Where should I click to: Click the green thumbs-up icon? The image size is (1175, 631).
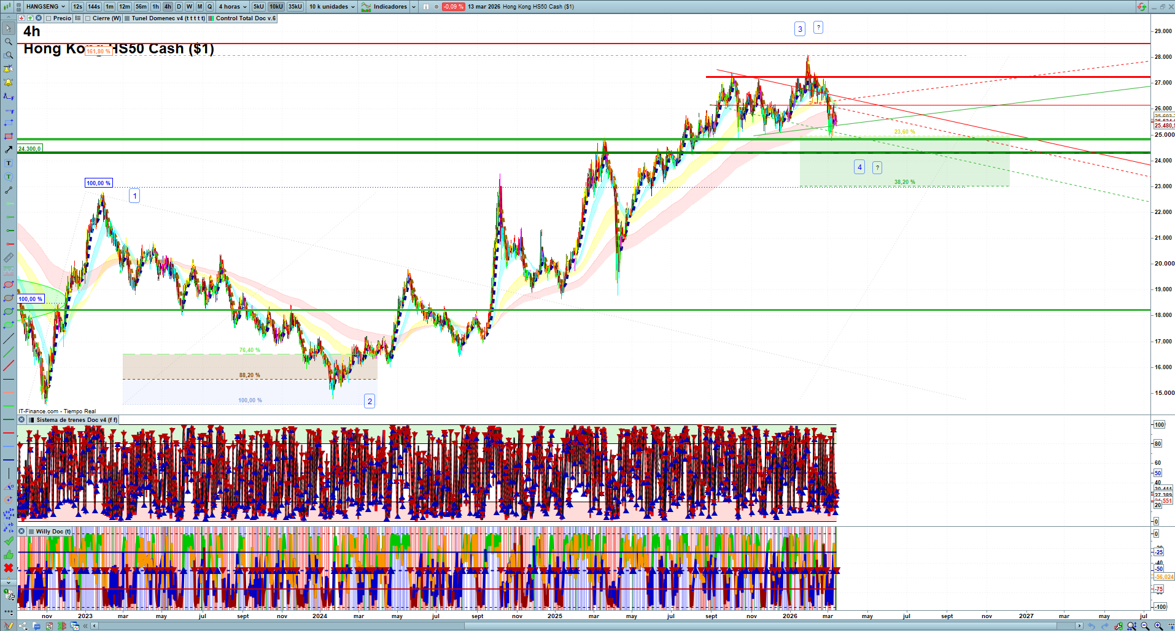[9, 554]
